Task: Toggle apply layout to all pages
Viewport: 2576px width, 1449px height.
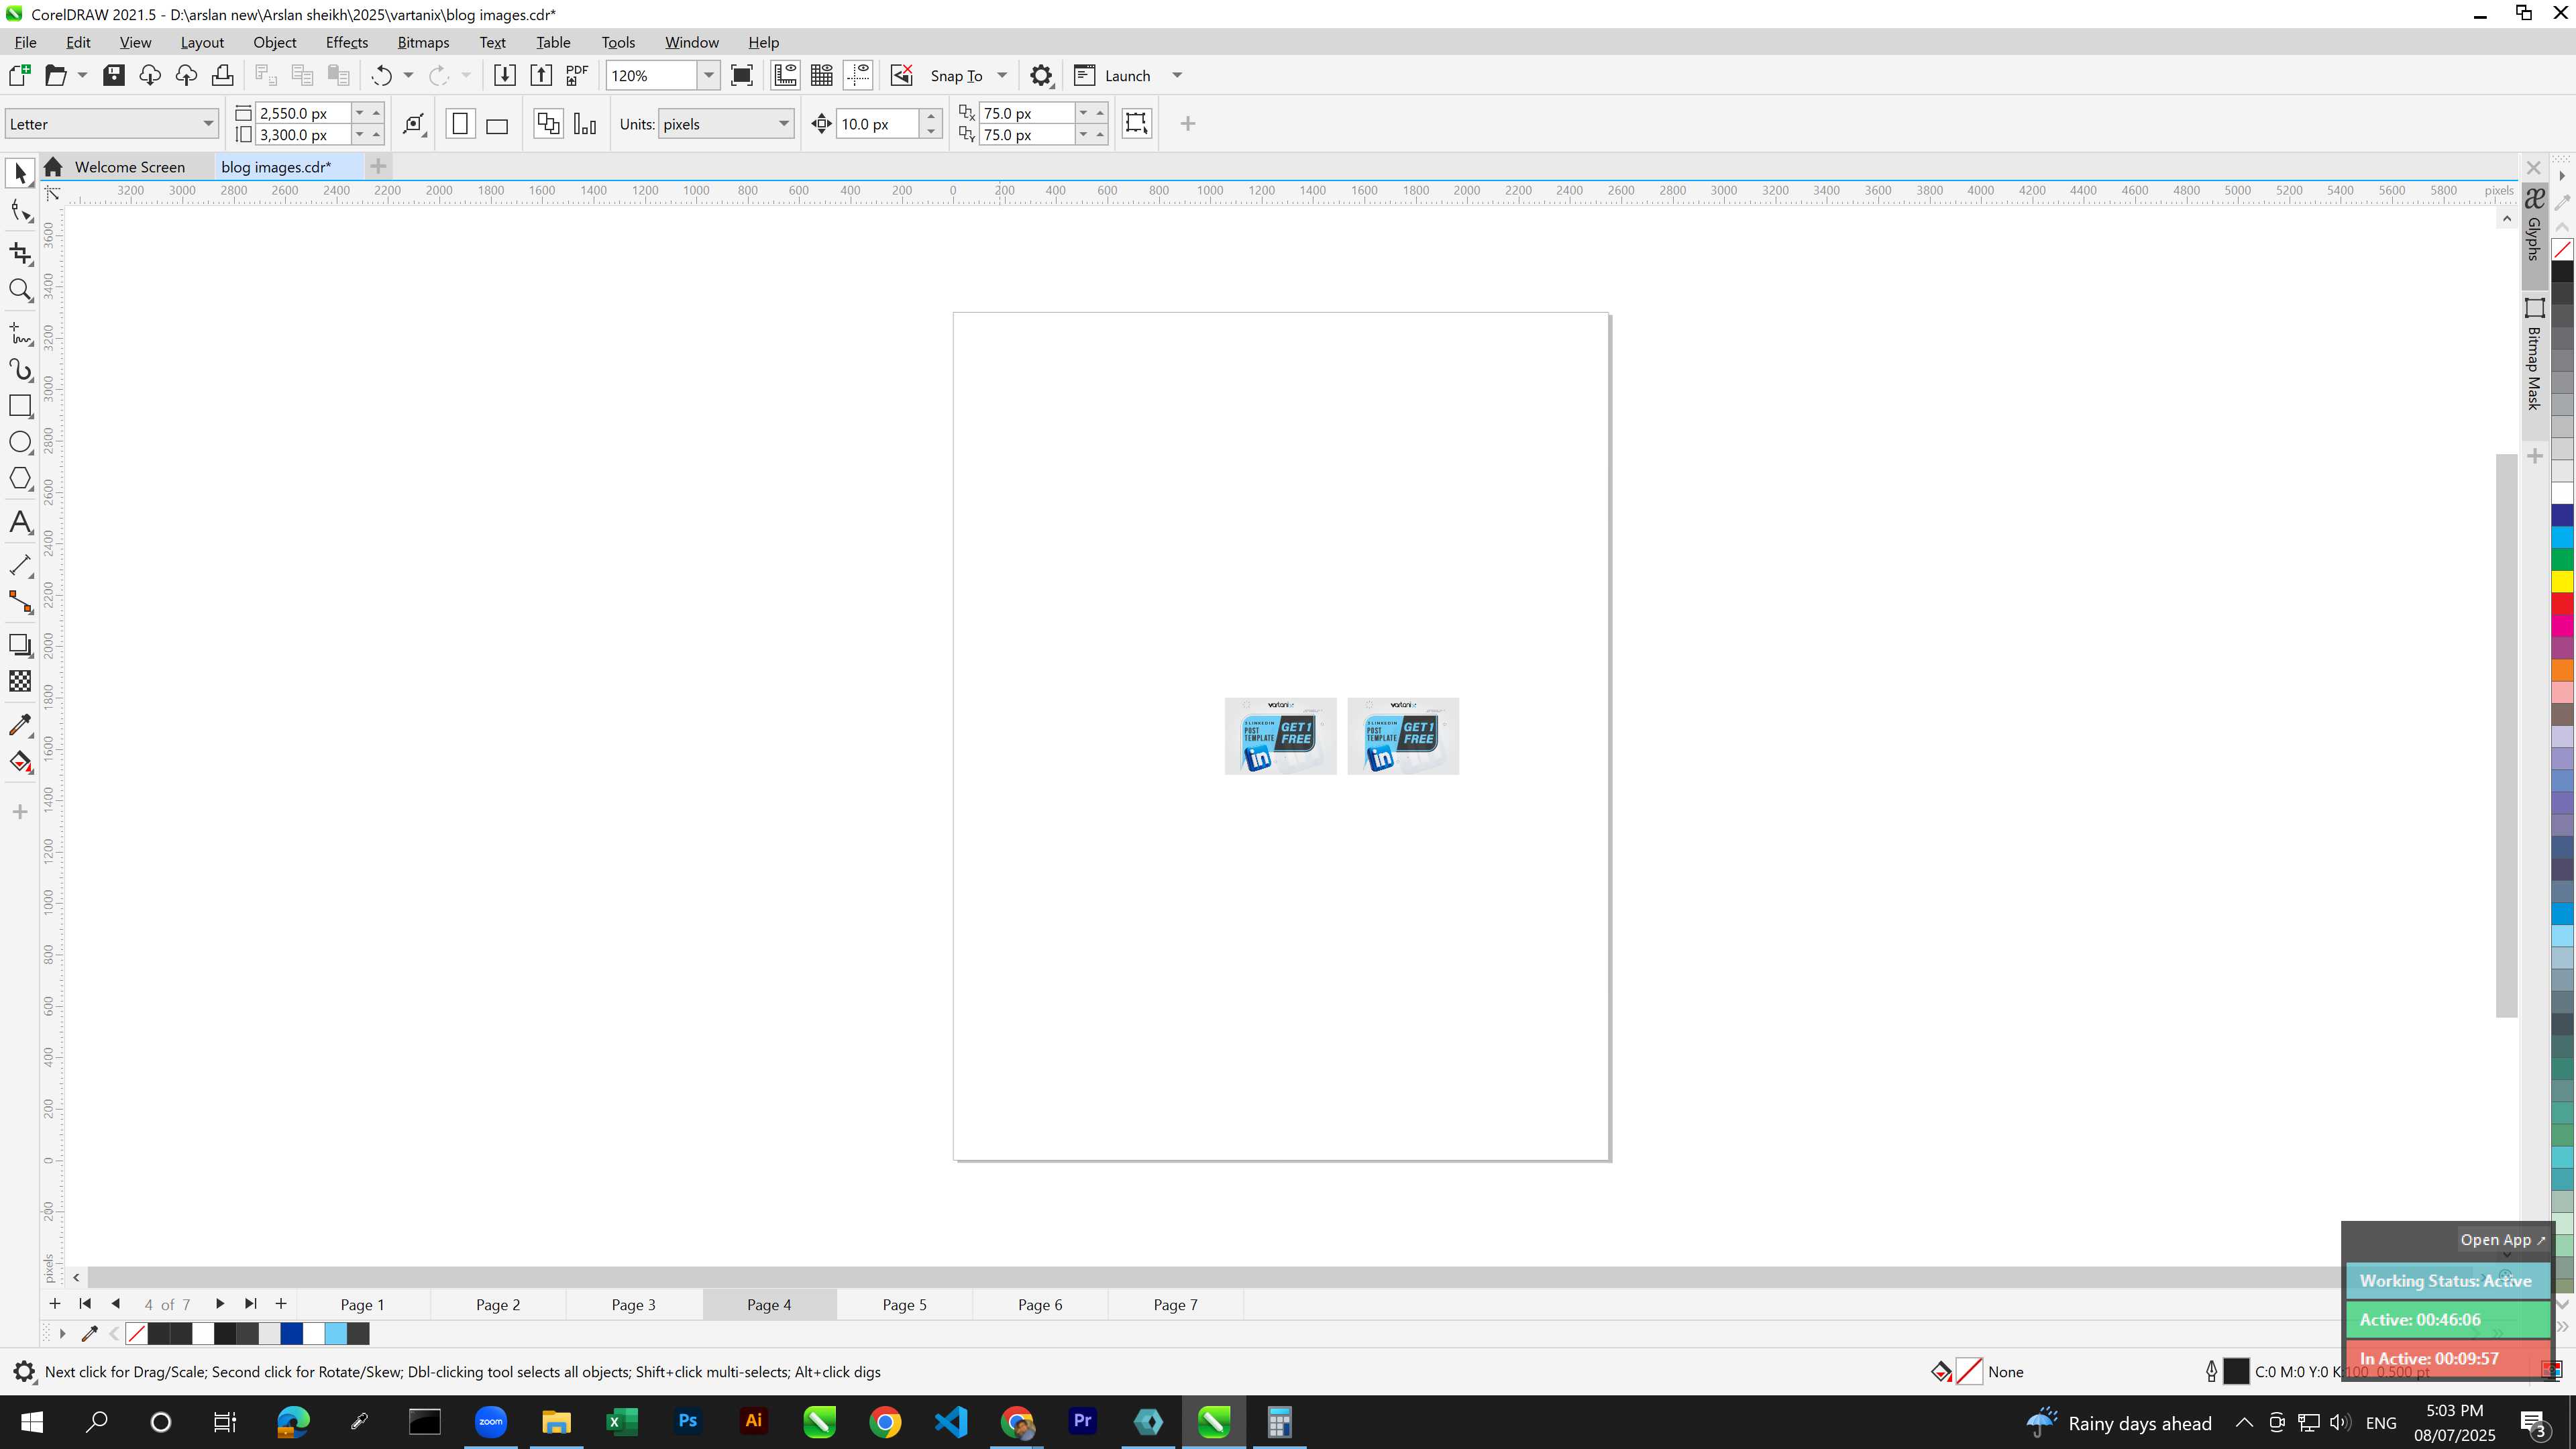Action: (x=548, y=124)
